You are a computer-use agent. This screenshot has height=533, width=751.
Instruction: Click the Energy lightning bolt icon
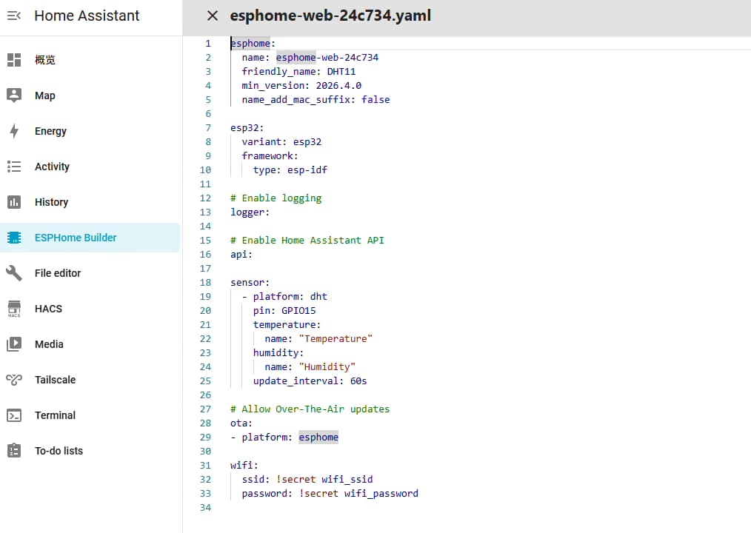click(14, 131)
